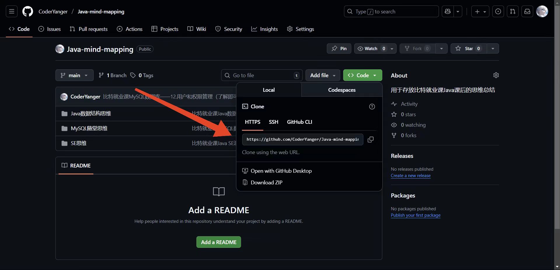Open the plus create-new menu

(x=480, y=11)
